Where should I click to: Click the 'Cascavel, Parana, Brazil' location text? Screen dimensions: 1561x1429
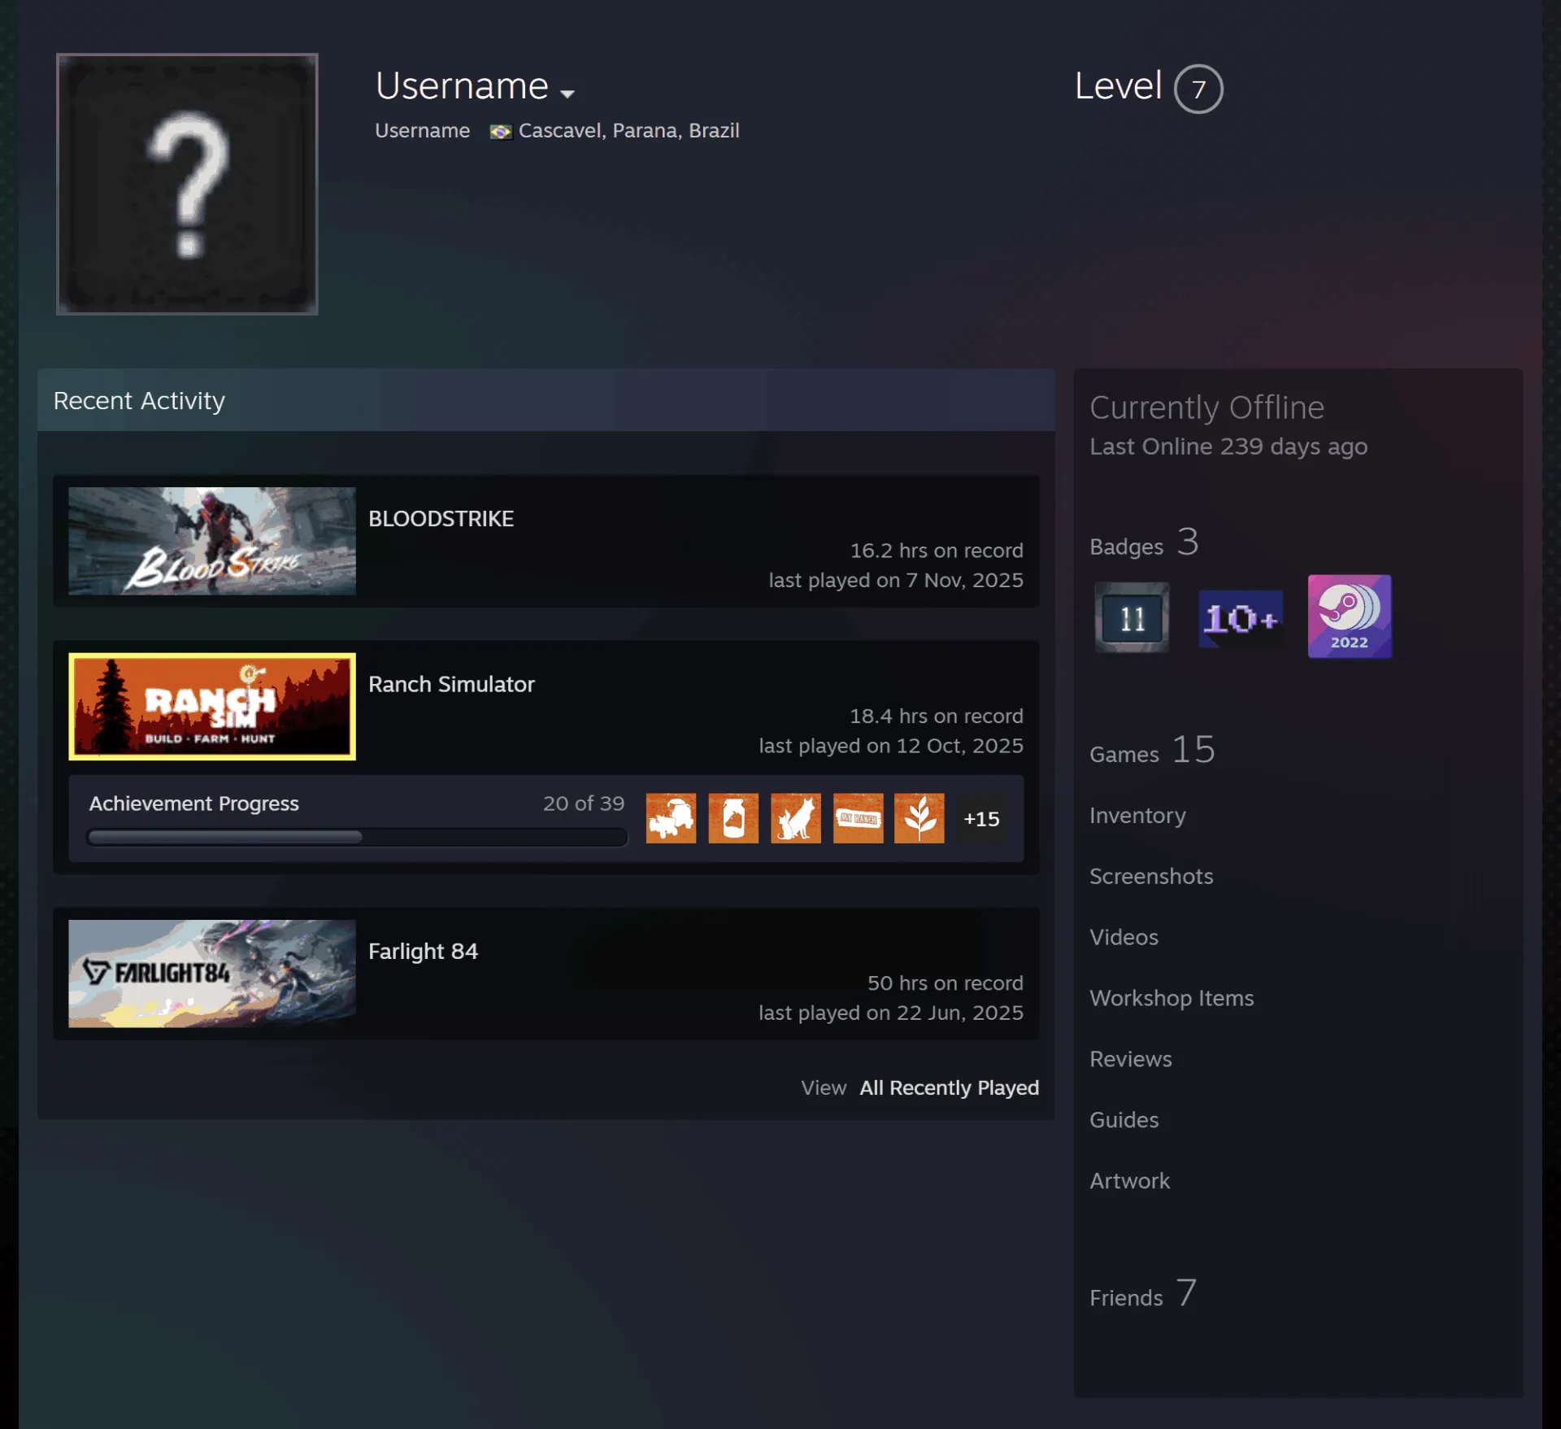click(x=628, y=131)
